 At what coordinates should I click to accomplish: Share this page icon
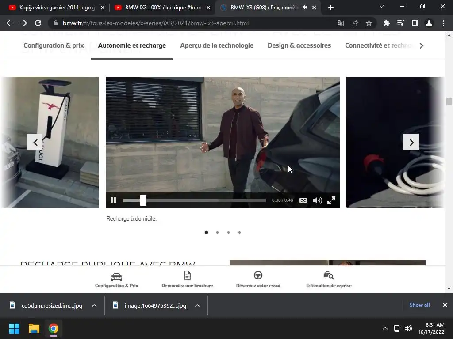click(x=355, y=23)
